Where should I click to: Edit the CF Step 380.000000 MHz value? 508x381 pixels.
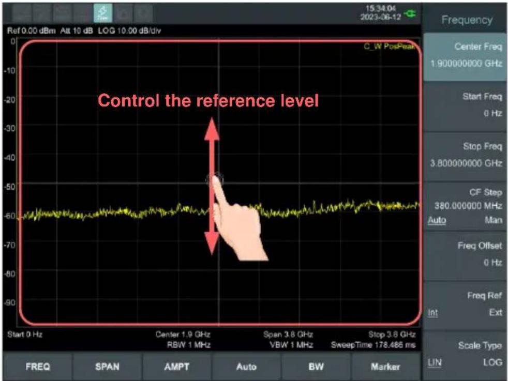pos(468,206)
